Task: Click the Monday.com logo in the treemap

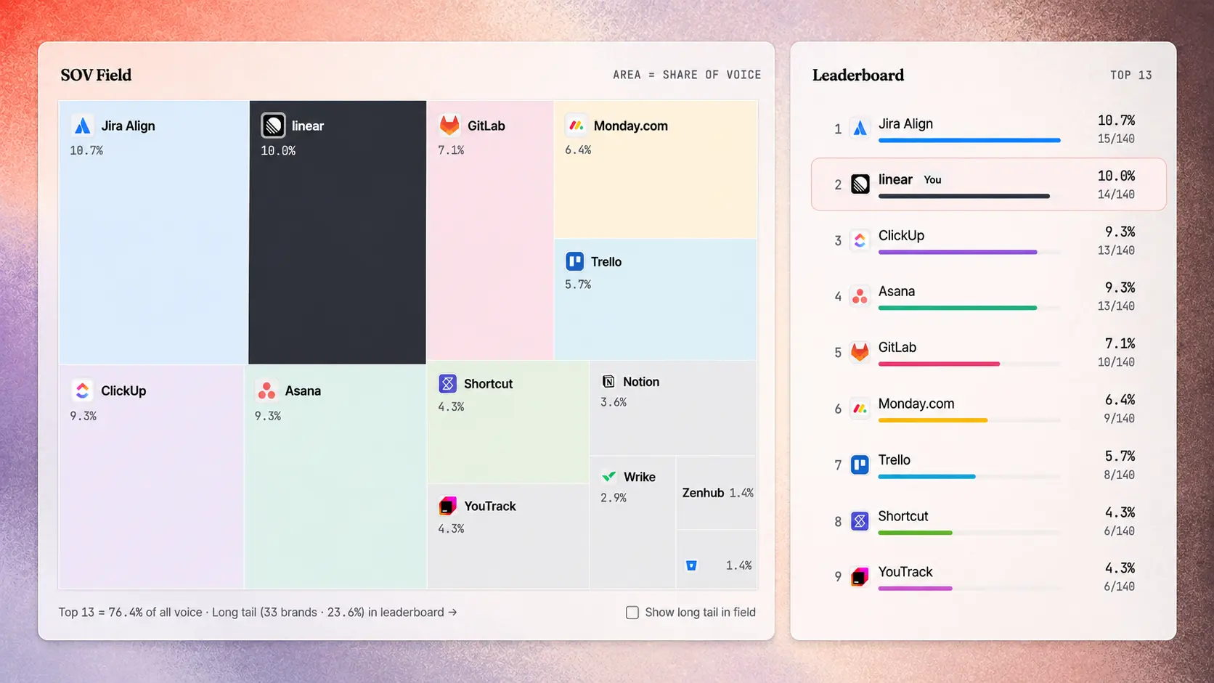Action: pos(577,126)
